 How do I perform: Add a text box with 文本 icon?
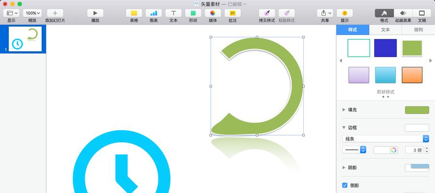[x=173, y=13]
